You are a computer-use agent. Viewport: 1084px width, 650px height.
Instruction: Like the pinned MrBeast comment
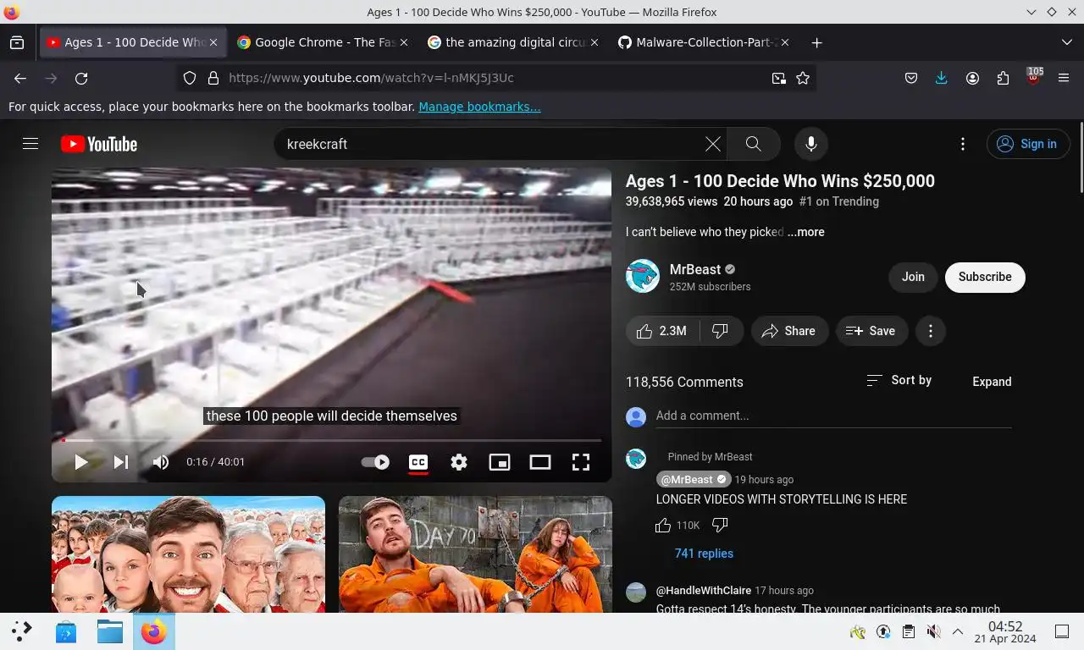click(663, 526)
